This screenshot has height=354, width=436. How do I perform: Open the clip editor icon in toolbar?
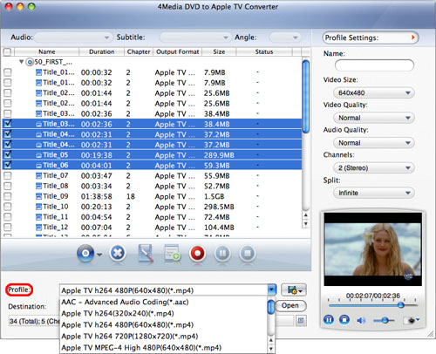(x=146, y=254)
